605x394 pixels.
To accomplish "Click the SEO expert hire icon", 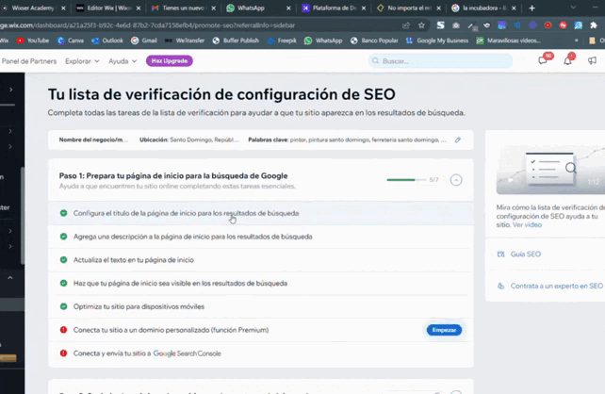I will [500, 286].
